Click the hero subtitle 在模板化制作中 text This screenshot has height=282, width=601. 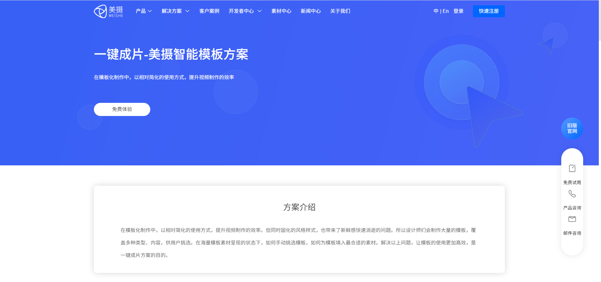(164, 77)
